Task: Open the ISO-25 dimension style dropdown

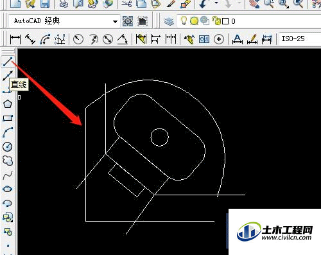Action: coord(300,39)
